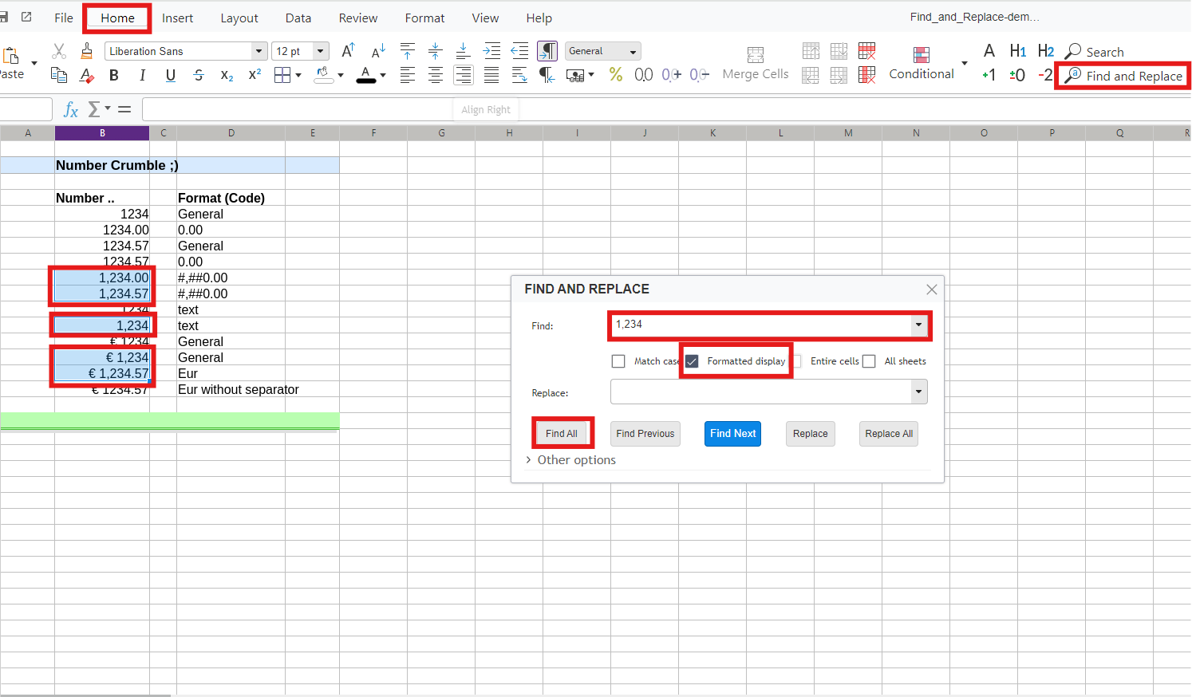The image size is (1192, 697).
Task: Apply strikethrough to selected text
Action: point(198,75)
